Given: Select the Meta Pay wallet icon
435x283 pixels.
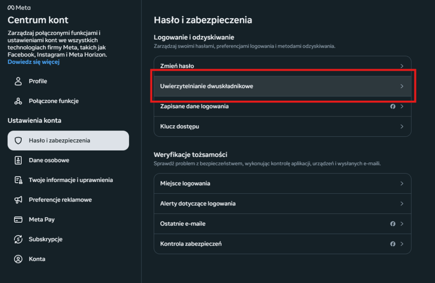Looking at the screenshot, I should pos(18,219).
